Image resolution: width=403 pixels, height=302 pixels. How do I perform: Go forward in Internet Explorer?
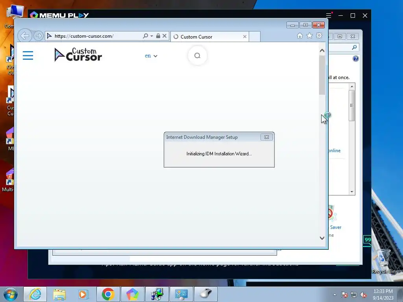(x=39, y=36)
